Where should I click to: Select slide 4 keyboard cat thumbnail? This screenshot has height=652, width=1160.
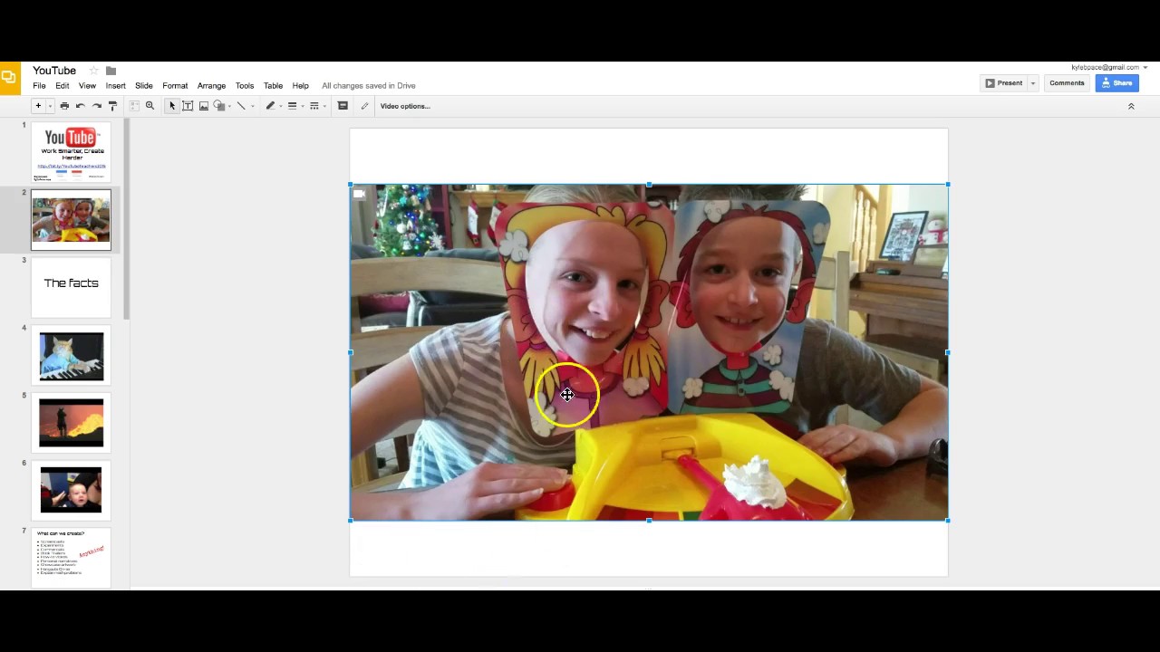pos(71,355)
